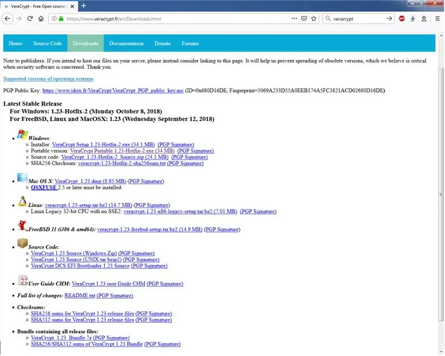
Task: Click the AdBlock Plus extension icon
Action: click(402, 19)
